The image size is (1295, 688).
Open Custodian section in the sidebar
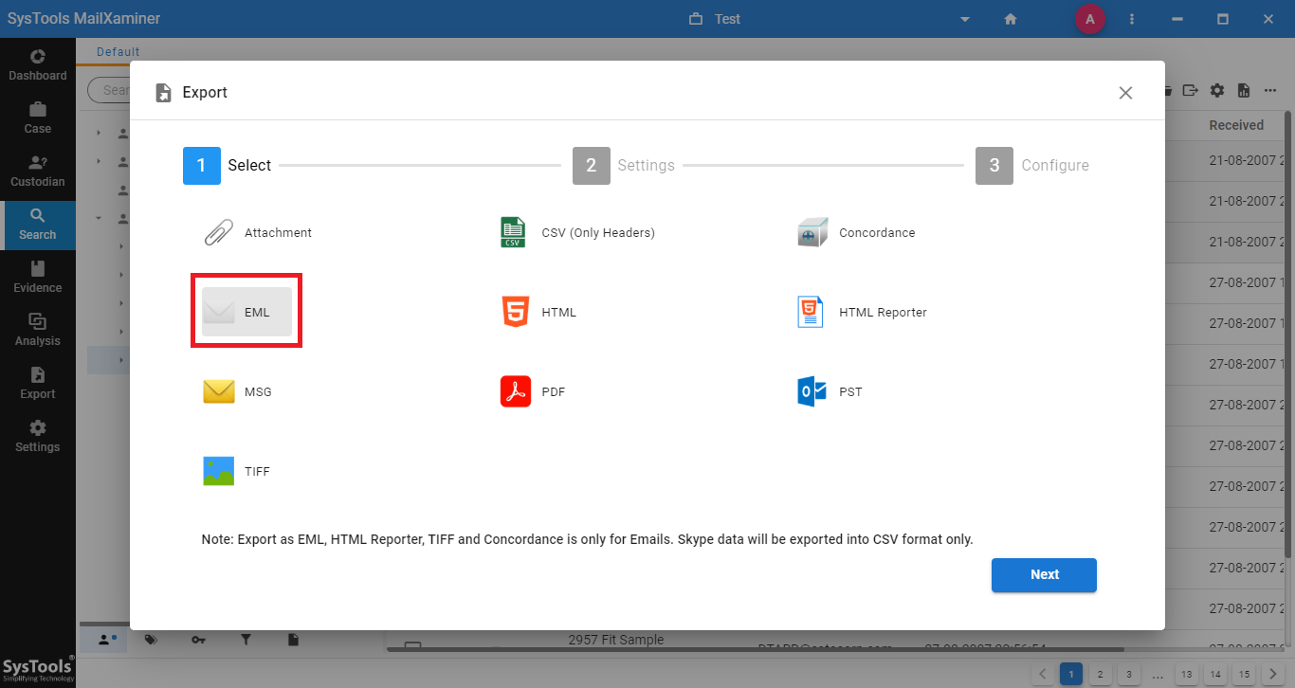point(38,171)
